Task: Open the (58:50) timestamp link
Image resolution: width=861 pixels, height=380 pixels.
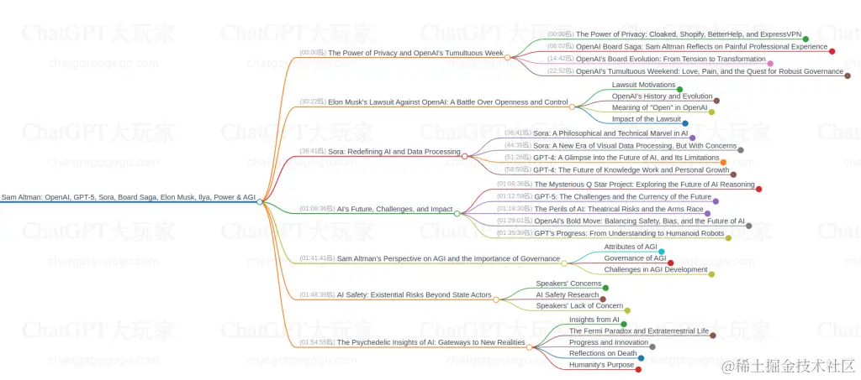Action: [x=518, y=169]
